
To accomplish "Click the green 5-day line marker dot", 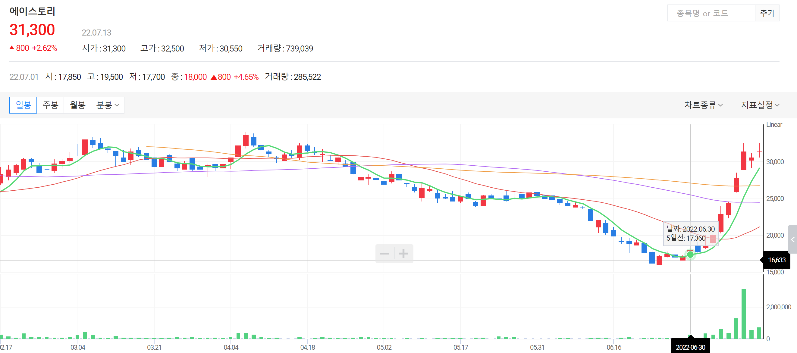I will 690,255.
